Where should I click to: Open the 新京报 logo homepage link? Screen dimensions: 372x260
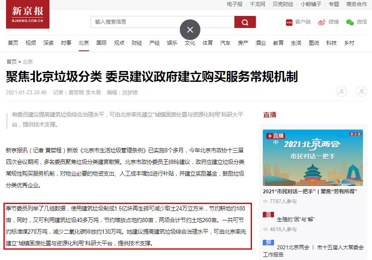(28, 14)
